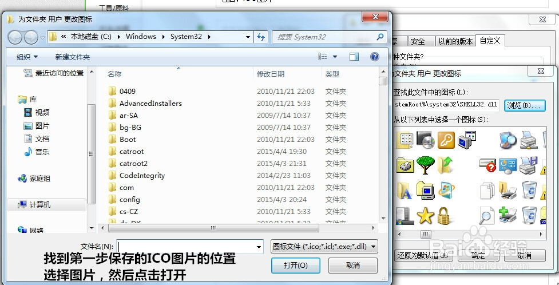The height and width of the screenshot is (285, 559).
Task: Pick the stacked documents icon
Action: 487,190
